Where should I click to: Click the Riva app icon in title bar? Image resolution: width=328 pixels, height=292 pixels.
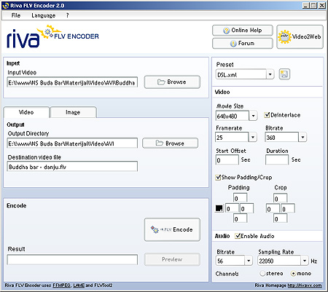6,5
